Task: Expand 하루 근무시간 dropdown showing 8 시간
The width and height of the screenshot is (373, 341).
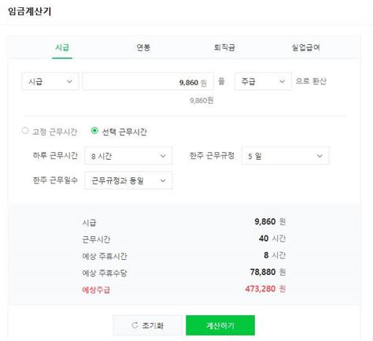Action: tap(128, 156)
